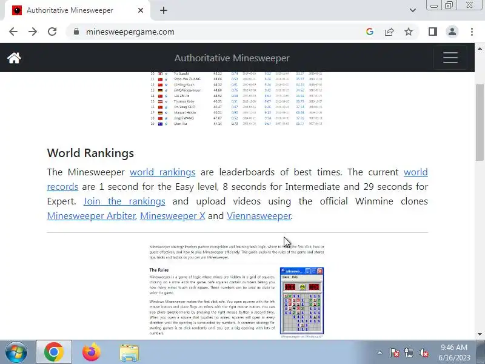Click the Authoritative Minesweeper header title

(x=232, y=58)
